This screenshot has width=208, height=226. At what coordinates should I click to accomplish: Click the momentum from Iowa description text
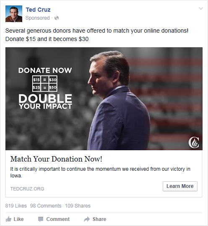point(100,172)
